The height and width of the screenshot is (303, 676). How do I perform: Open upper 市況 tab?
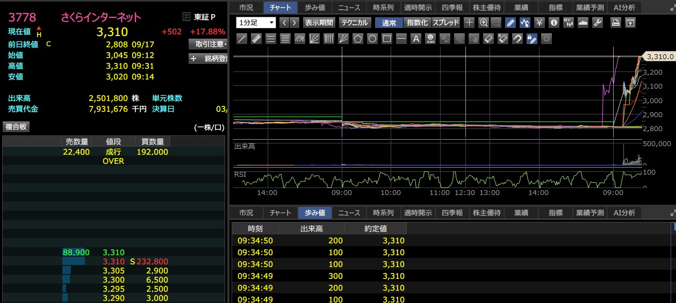246,8
